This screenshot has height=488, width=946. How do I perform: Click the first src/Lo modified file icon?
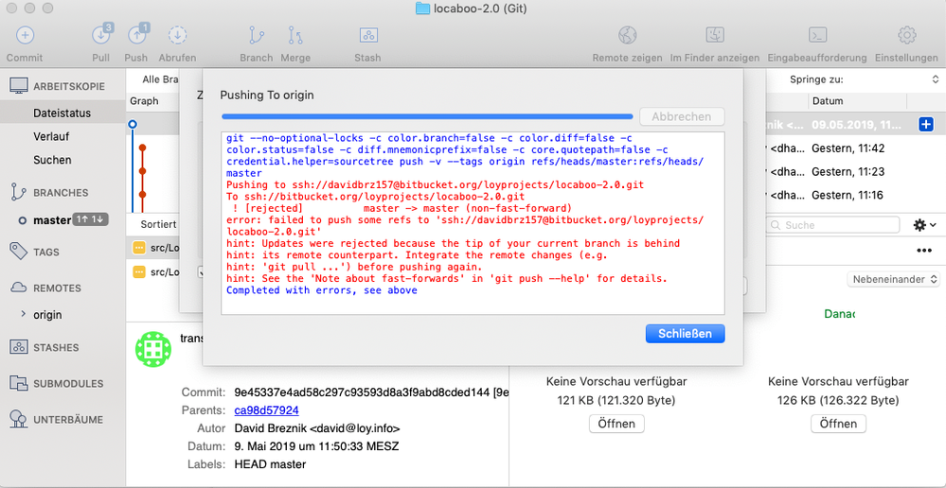coord(139,248)
